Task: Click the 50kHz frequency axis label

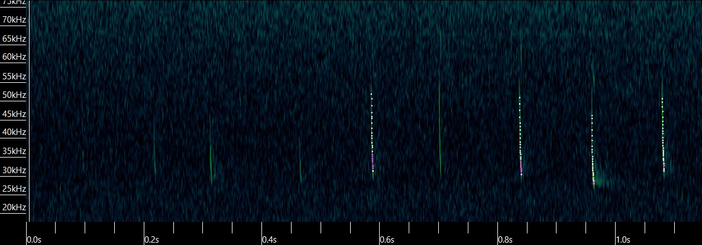Action: [x=14, y=94]
